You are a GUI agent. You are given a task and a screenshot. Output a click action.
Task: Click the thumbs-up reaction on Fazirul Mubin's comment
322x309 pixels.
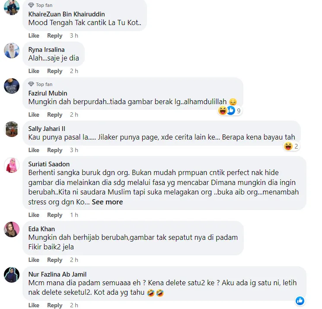pyautogui.click(x=231, y=111)
